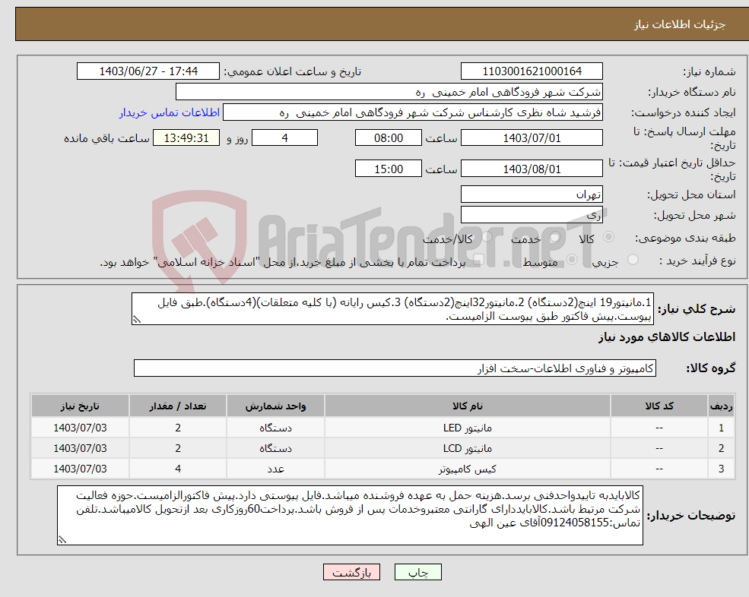
Task: Click the buyer organization name field
Action: (389, 92)
